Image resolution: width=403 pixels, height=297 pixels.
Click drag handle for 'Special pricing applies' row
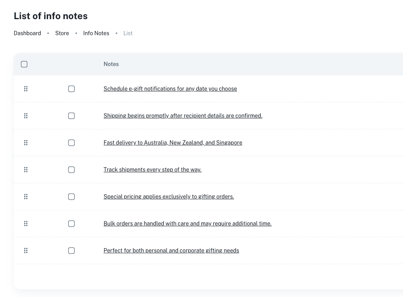(x=26, y=197)
